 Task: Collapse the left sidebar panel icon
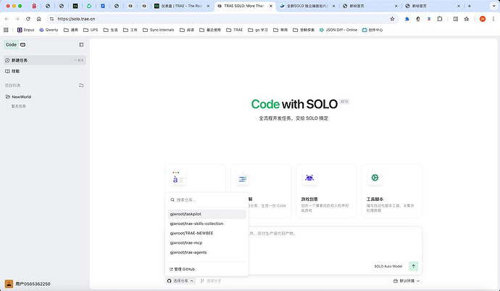point(81,45)
